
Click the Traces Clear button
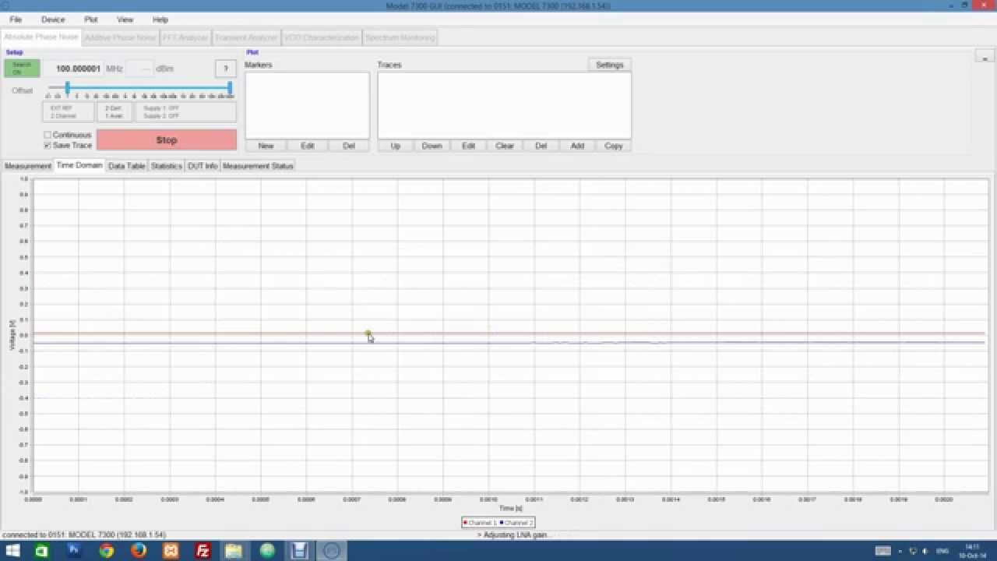tap(505, 146)
